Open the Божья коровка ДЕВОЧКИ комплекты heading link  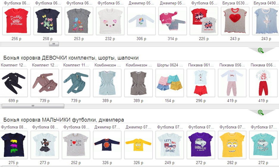pos(71,58)
